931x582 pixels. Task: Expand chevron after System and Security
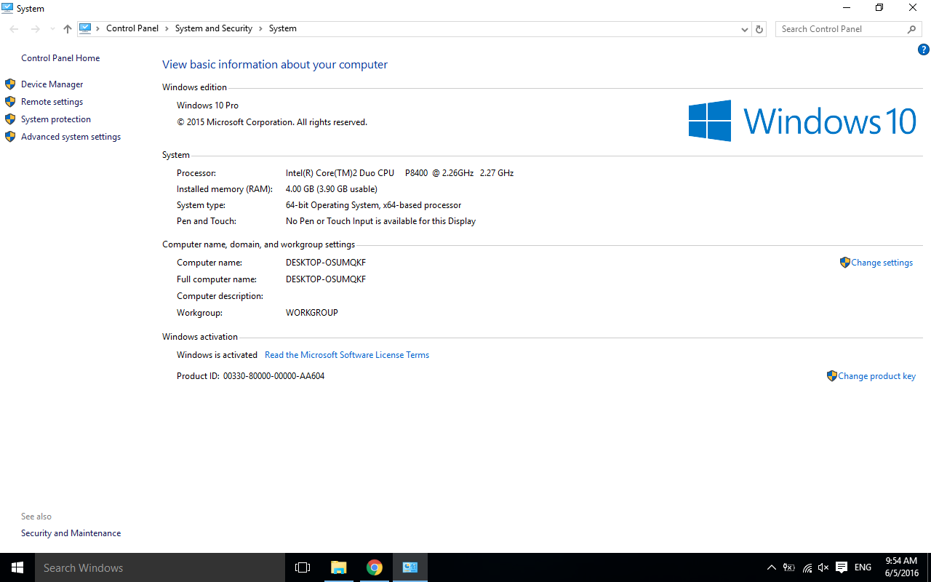tap(261, 28)
